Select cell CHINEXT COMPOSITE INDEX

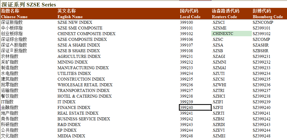click(86, 34)
